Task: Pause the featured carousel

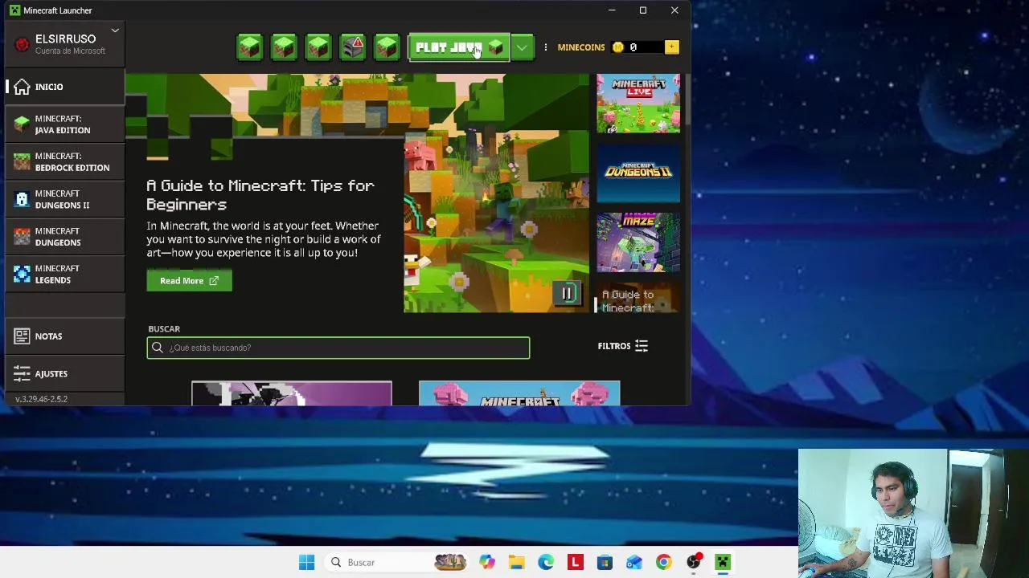Action: [x=567, y=294]
